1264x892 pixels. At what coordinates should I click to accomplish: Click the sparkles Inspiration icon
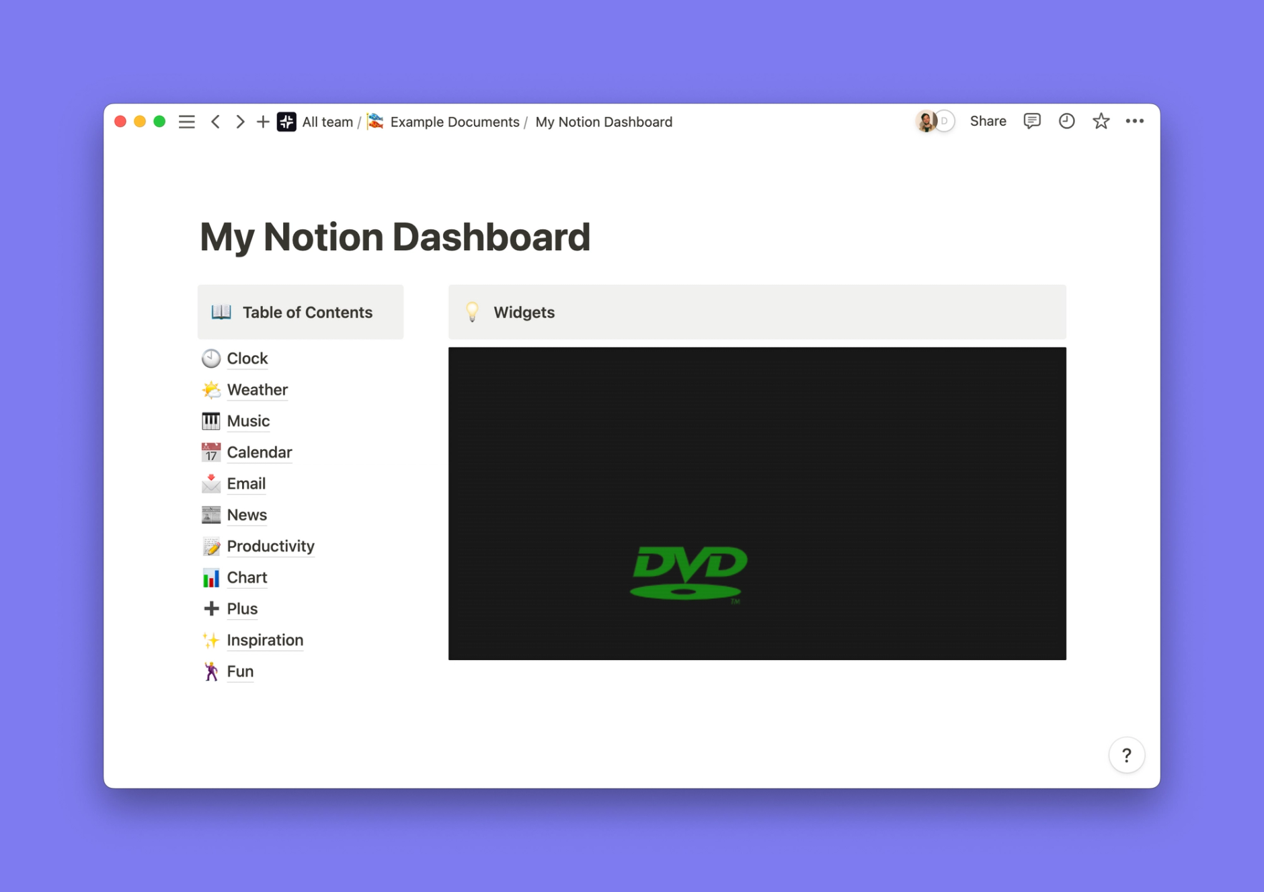211,640
